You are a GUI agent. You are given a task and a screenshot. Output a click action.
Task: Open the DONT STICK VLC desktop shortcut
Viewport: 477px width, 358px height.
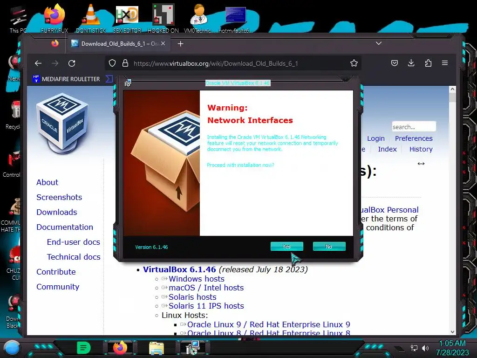point(91,18)
